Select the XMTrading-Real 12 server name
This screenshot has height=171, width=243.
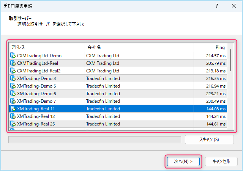[x=36, y=116]
